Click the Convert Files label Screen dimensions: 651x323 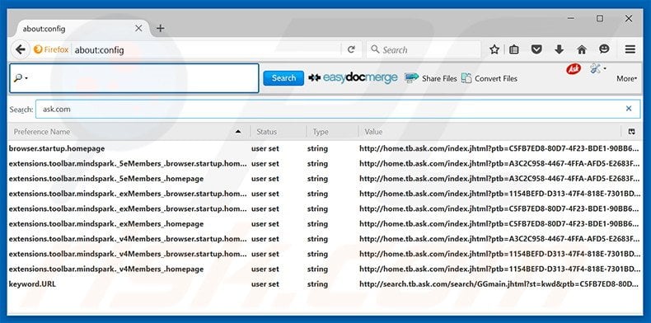(x=496, y=78)
